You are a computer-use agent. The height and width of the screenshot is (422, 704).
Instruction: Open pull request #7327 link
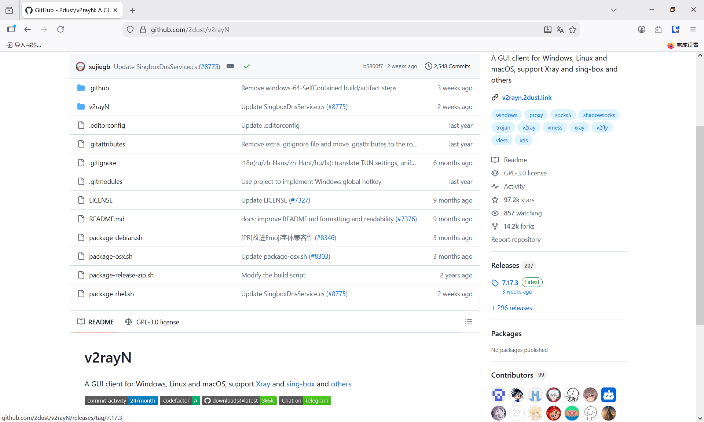[300, 200]
